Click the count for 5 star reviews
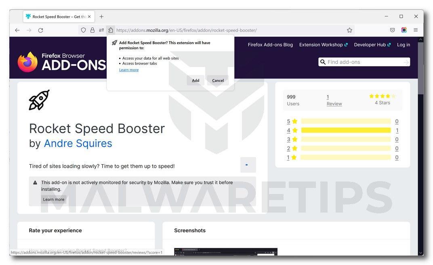Screen dimensions: 433x265 [x=397, y=121]
